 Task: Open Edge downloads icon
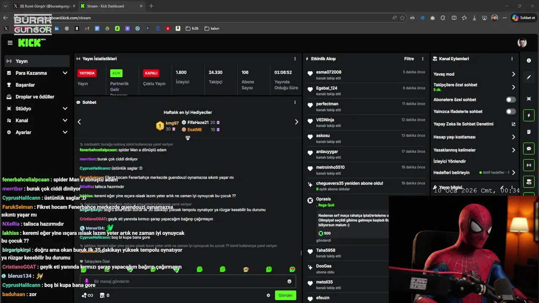click(x=475, y=18)
